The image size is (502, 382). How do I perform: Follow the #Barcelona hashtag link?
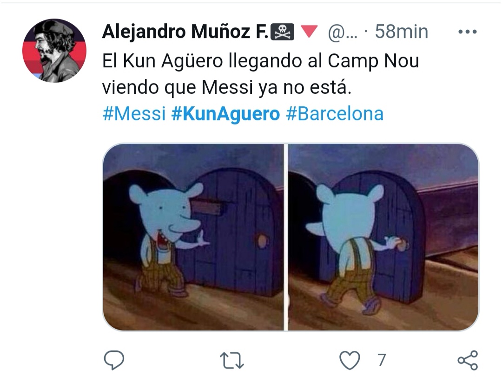click(335, 114)
